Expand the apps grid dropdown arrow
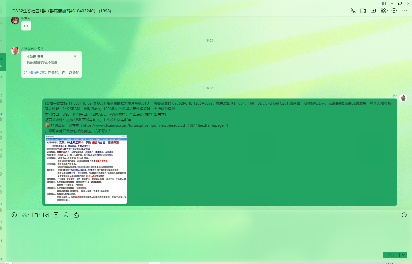412x264 pixels. (388, 11)
